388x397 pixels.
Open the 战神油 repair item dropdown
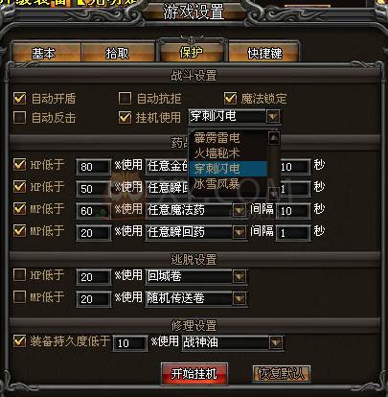pos(276,342)
